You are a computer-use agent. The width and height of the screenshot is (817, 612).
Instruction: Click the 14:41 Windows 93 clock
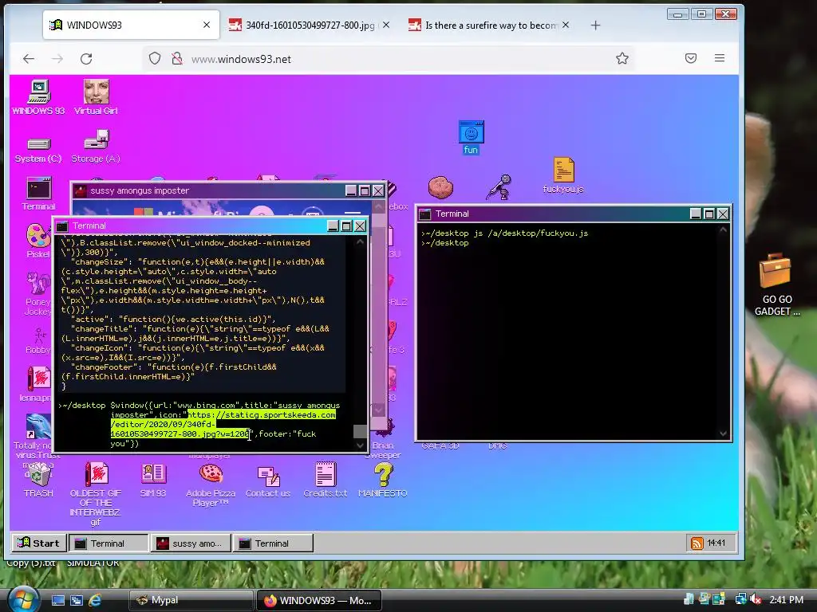[x=716, y=543]
